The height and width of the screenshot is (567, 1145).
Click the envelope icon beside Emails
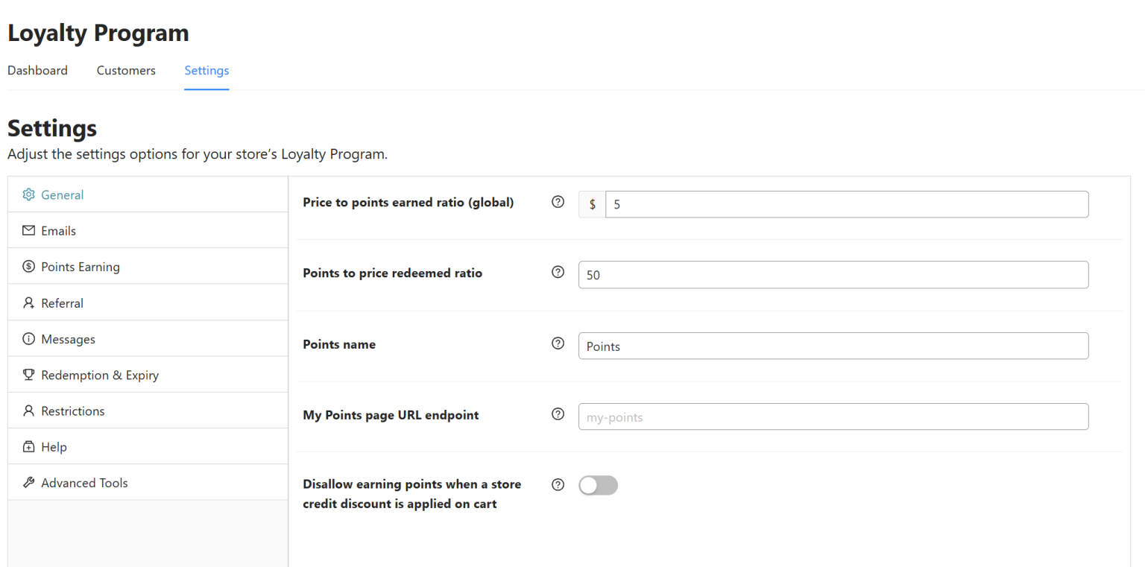28,230
